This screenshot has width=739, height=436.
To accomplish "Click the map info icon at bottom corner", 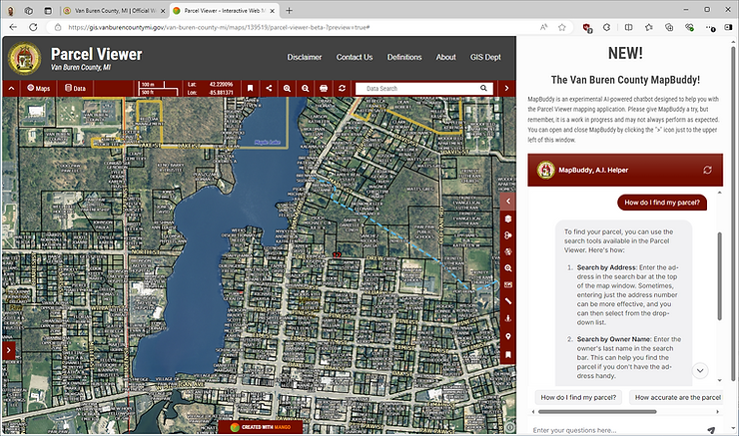I will pos(510,427).
